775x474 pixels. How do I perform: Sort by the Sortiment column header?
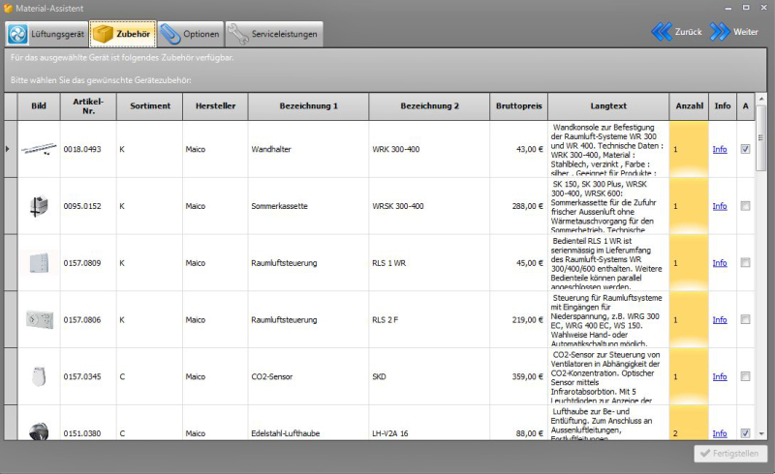pyautogui.click(x=150, y=106)
